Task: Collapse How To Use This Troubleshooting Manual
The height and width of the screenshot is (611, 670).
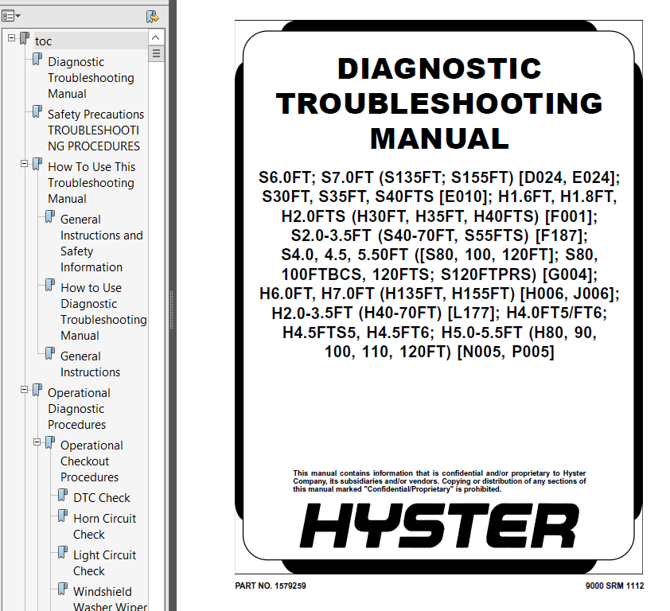Action: [25, 164]
